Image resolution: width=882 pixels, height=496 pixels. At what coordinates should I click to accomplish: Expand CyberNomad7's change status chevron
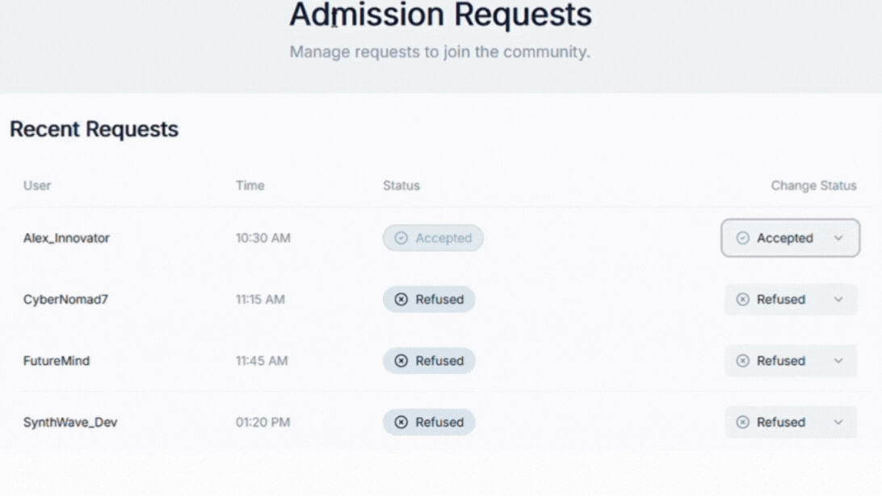tap(838, 299)
